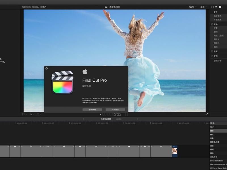Select the Color inspector prism icon
This screenshot has height=170, width=227.
click(x=216, y=7)
